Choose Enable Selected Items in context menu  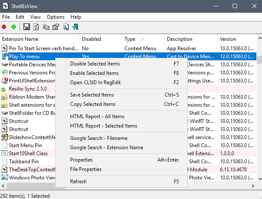pos(121,73)
